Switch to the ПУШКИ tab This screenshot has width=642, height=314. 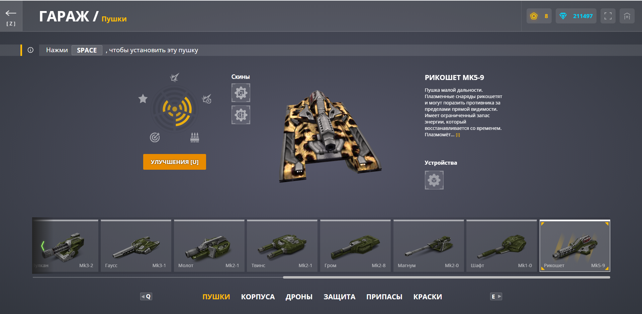[216, 297]
